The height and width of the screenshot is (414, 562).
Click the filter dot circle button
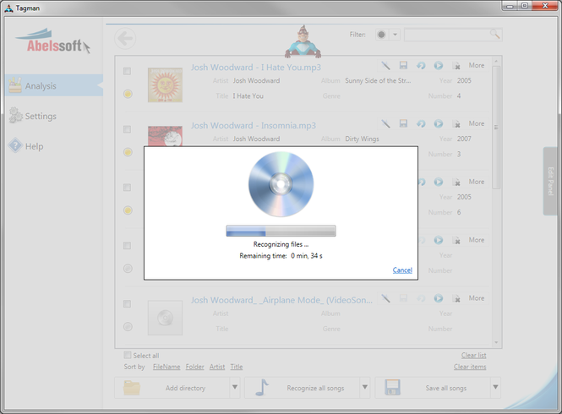pos(382,35)
